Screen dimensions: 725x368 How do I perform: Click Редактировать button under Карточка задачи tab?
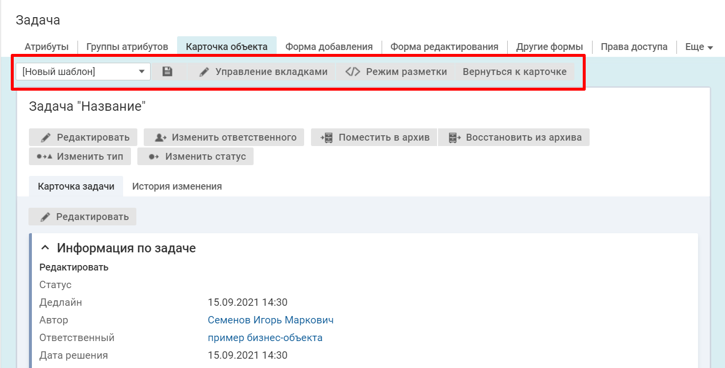pyautogui.click(x=82, y=217)
